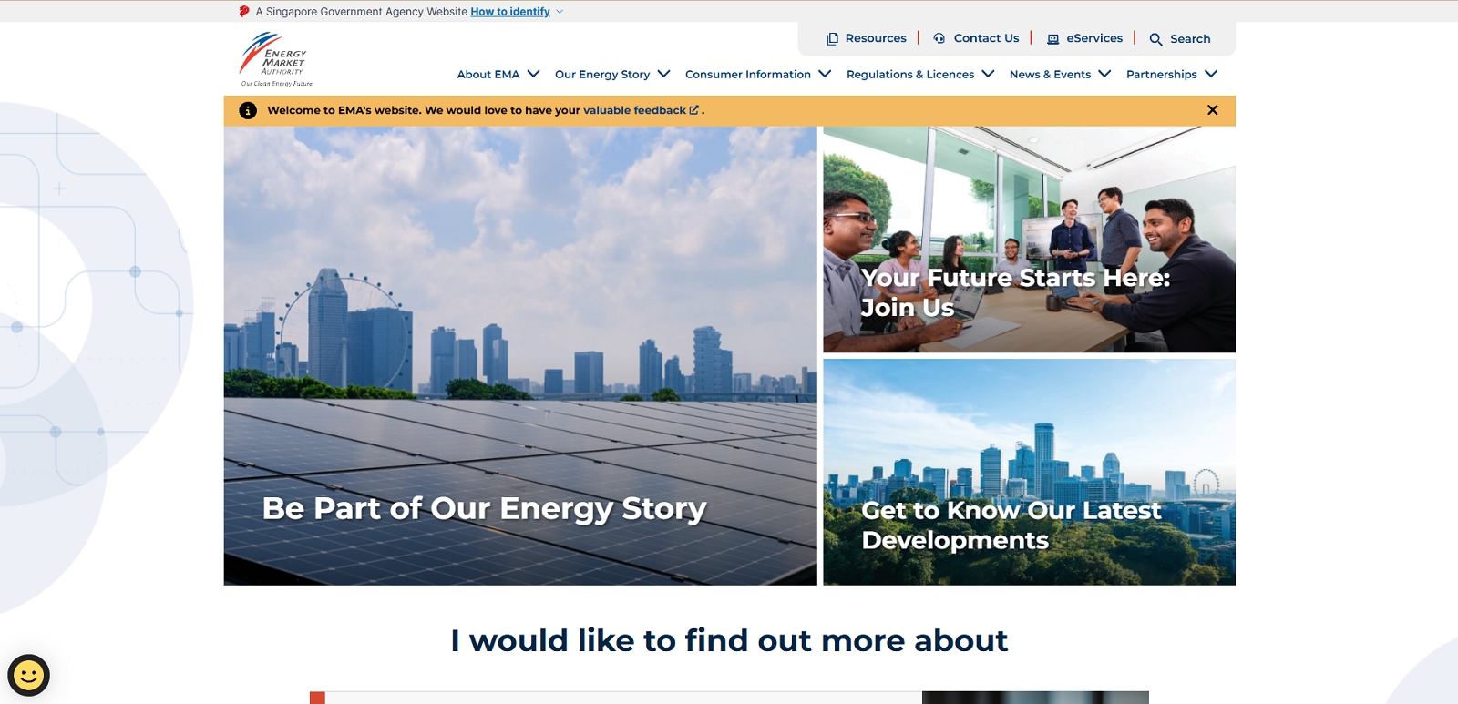Click the Singapore lion head icon

[x=244, y=12]
